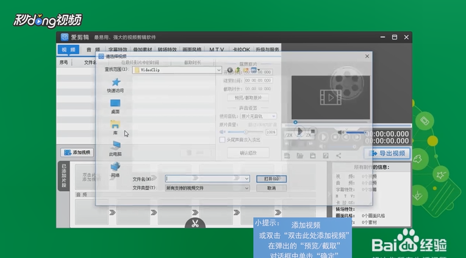Click the play button in preview dialog
Image resolution: width=466 pixels, height=258 pixels.
point(300,131)
